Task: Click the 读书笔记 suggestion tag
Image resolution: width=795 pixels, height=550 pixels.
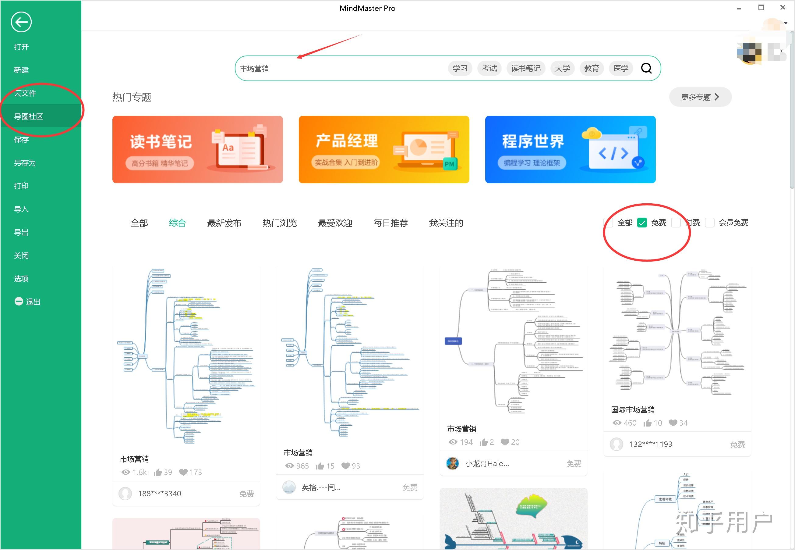Action: 525,68
